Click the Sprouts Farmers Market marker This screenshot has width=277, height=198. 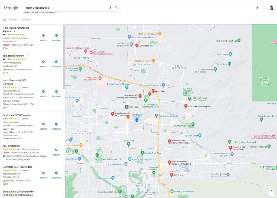click(x=129, y=37)
